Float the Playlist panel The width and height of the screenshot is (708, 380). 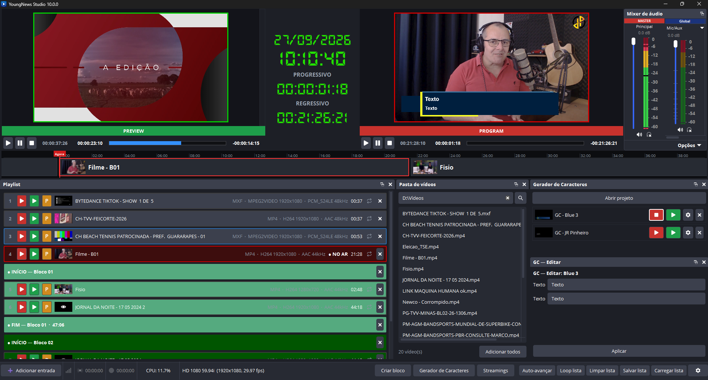(x=382, y=184)
